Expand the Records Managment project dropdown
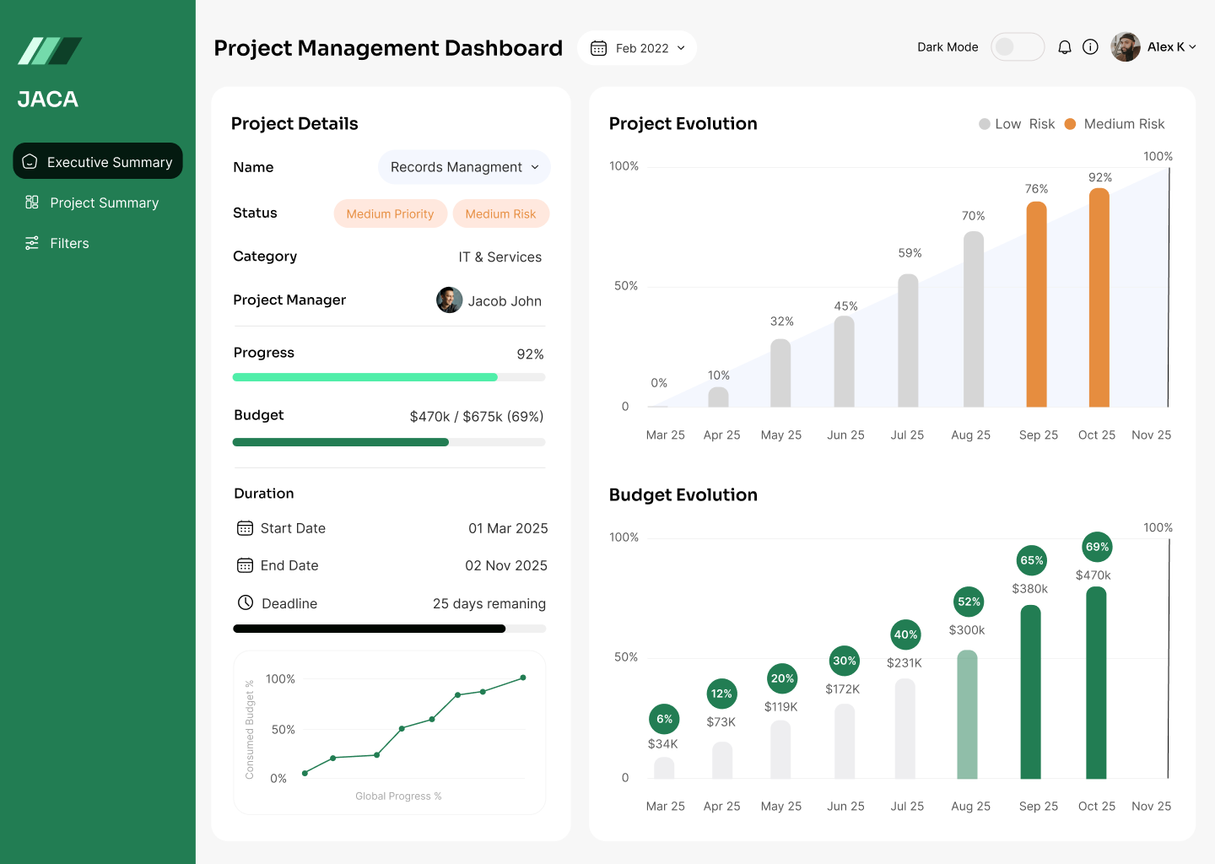Viewport: 1215px width, 864px height. [464, 167]
